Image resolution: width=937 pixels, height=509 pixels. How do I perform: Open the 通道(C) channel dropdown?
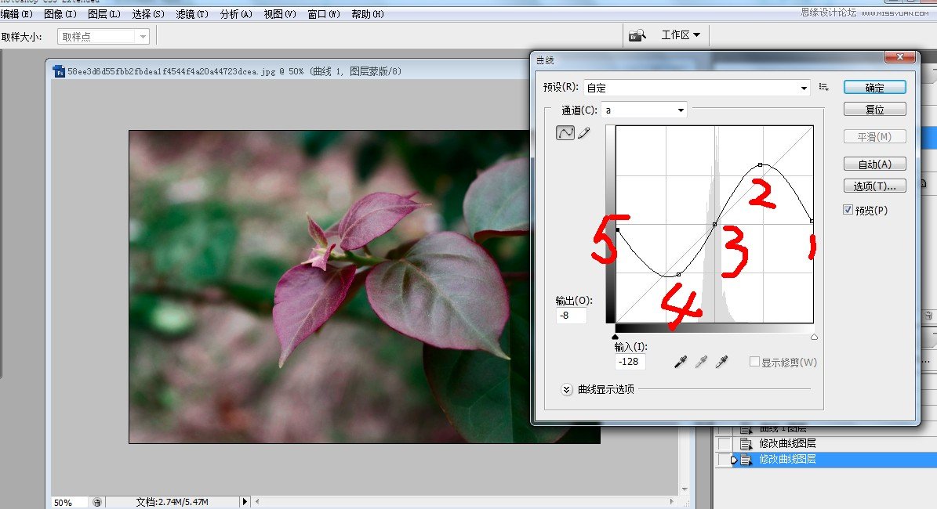[x=645, y=110]
